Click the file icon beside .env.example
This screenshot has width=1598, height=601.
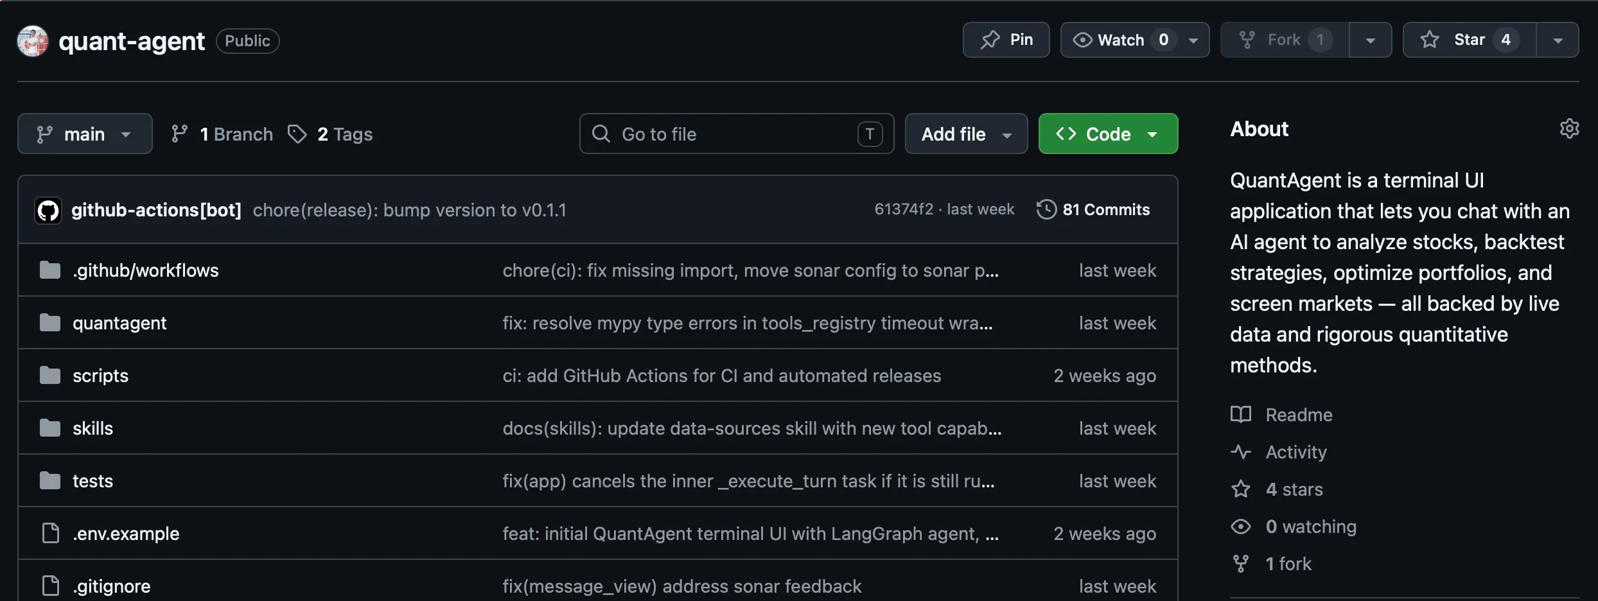pos(50,534)
